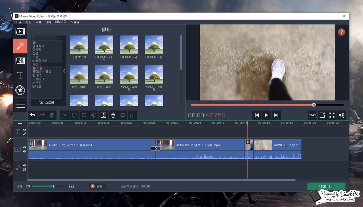Change the 16:9 aspect ratio
Image resolution: width=363 pixels, height=207 pixels.
pyautogui.click(x=313, y=115)
